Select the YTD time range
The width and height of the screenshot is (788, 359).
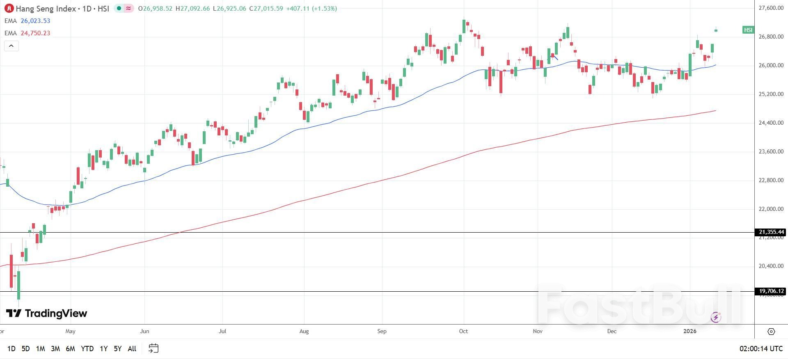(87, 348)
